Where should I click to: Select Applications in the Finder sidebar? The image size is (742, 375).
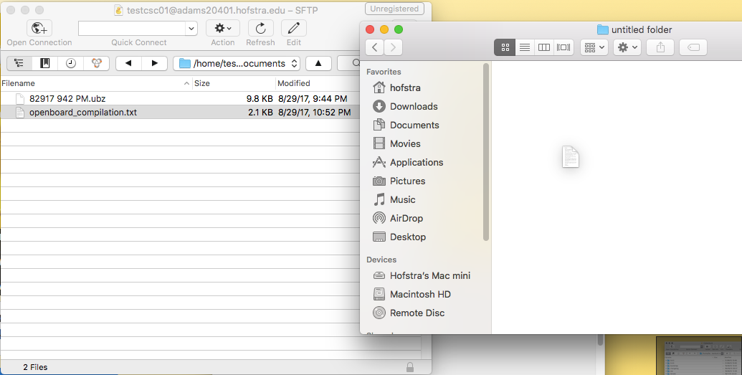point(416,162)
